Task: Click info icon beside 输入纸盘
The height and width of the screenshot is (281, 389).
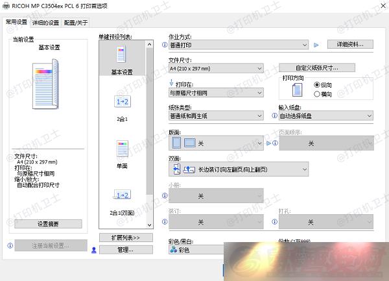Action: coord(274,116)
